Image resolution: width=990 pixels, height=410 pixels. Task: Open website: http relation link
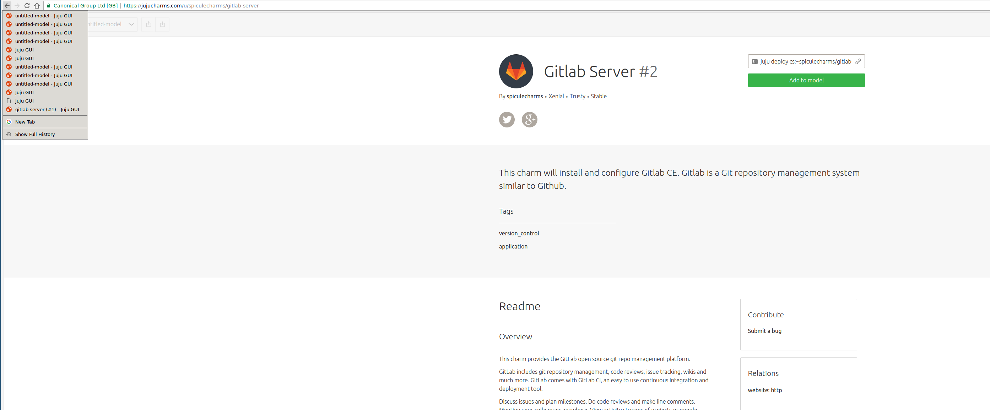pyautogui.click(x=764, y=390)
